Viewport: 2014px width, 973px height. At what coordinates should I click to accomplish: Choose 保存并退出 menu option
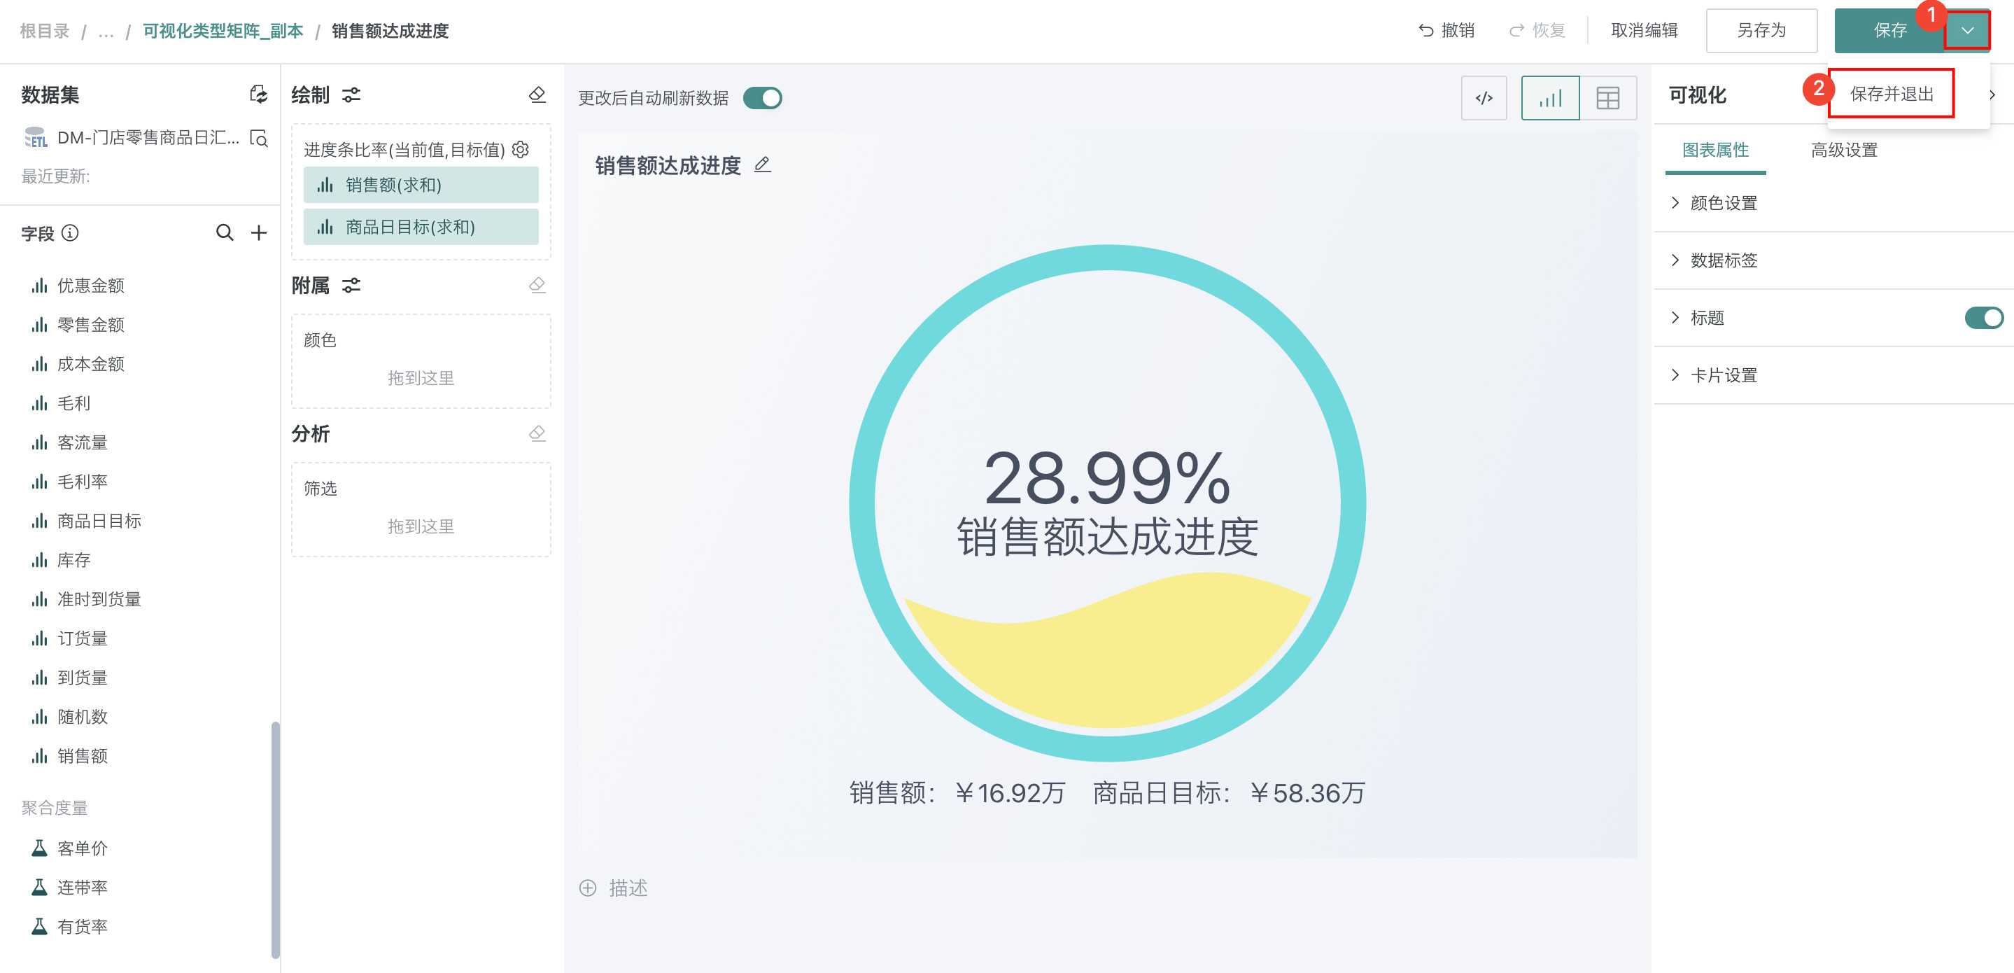[x=1890, y=94]
